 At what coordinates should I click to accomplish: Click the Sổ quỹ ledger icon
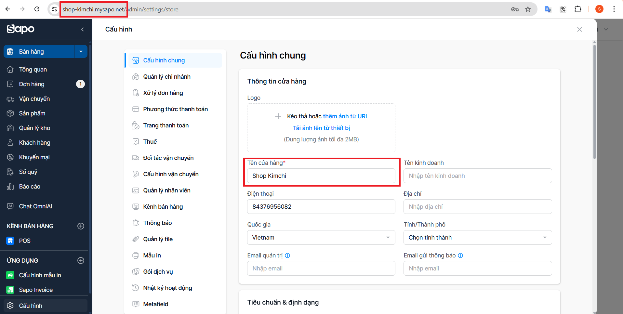10,172
